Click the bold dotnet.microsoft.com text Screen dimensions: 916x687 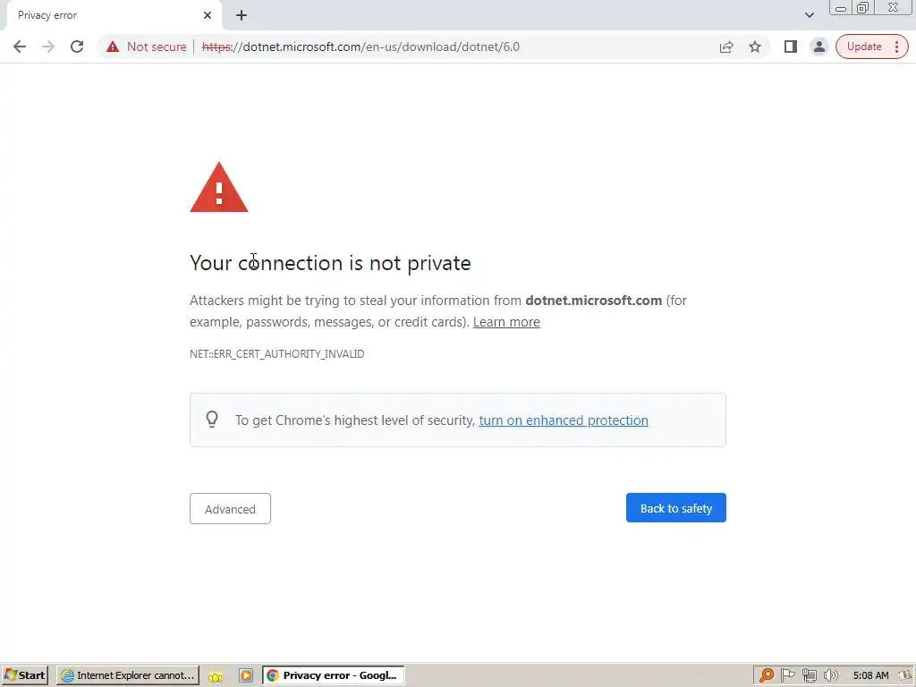tap(594, 301)
